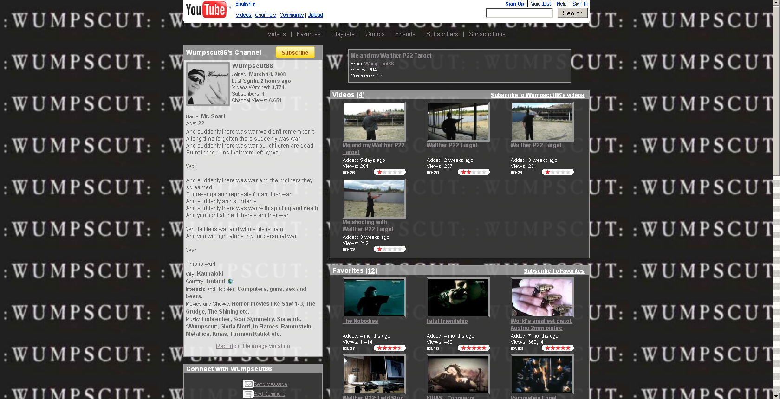
Task: Click Report profile image violation link
Action: [224, 346]
